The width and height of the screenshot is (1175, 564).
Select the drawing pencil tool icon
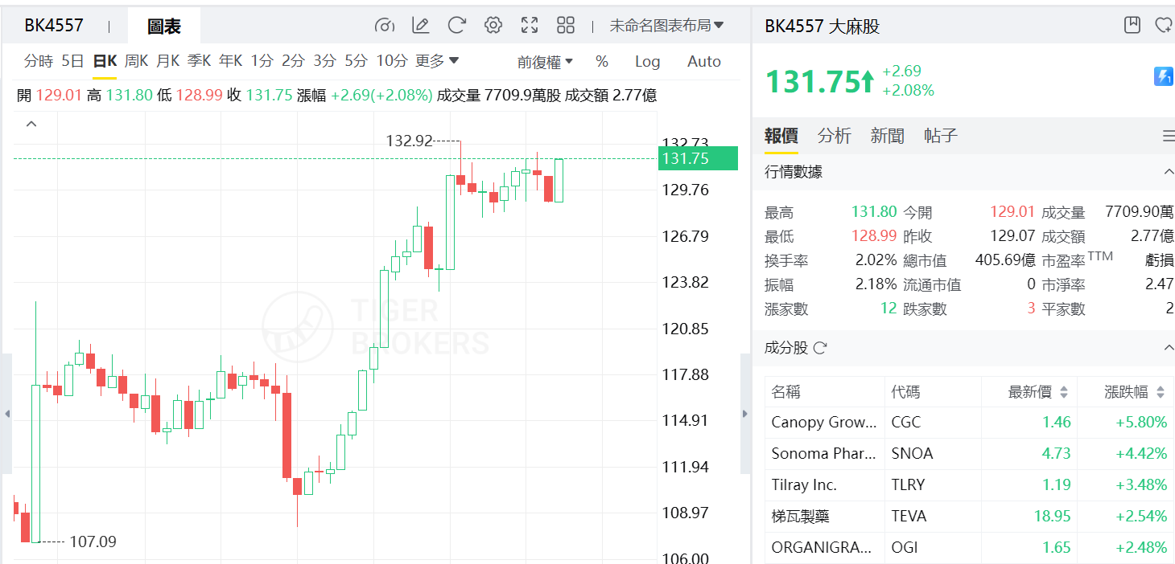tap(420, 25)
